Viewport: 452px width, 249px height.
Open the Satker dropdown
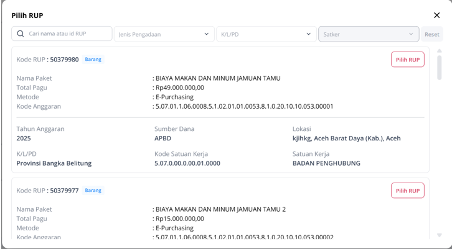coord(369,34)
